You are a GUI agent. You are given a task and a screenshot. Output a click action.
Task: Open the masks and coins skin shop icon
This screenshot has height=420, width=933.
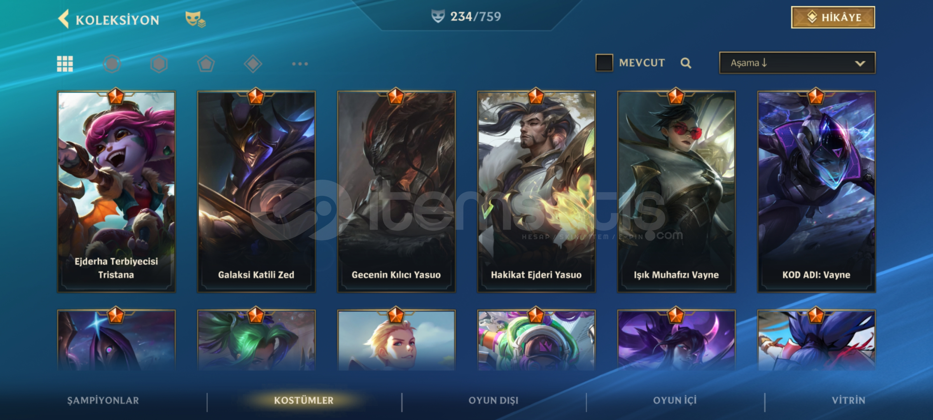tap(195, 19)
